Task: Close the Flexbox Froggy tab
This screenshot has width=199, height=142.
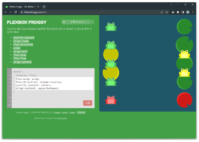Action: 38,7
